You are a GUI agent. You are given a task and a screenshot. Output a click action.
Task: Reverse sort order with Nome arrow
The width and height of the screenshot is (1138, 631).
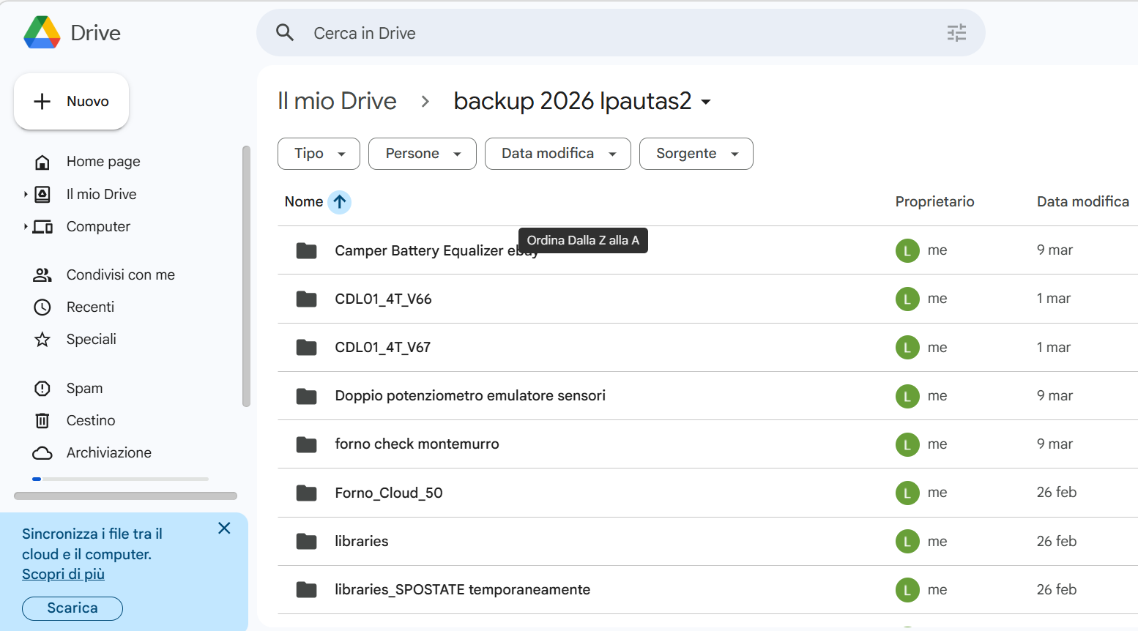339,202
